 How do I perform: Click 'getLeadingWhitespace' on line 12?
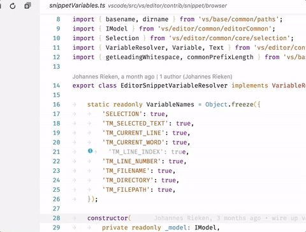click(x=143, y=57)
